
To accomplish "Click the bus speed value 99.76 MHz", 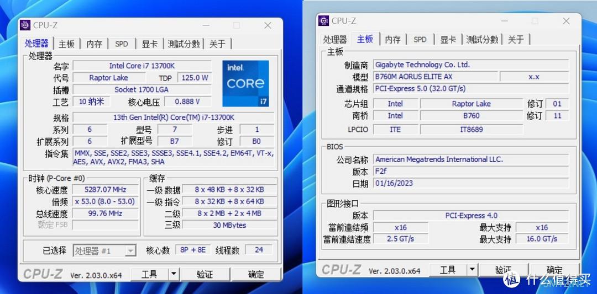I will pyautogui.click(x=106, y=213).
